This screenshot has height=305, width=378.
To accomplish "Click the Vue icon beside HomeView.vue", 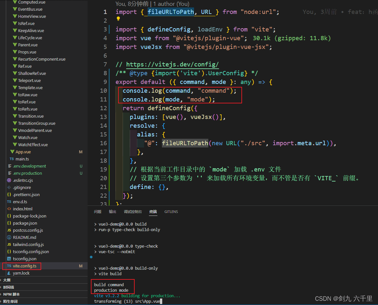I will click(x=15, y=16).
